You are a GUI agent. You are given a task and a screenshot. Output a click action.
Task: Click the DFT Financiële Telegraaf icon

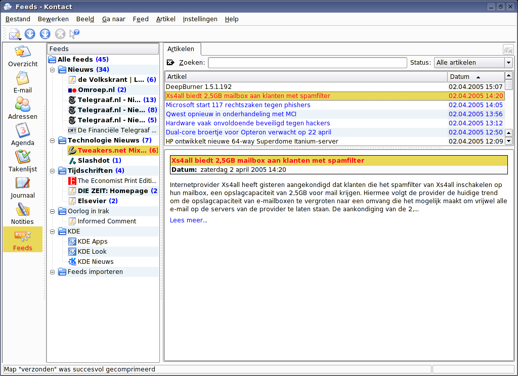pos(72,130)
